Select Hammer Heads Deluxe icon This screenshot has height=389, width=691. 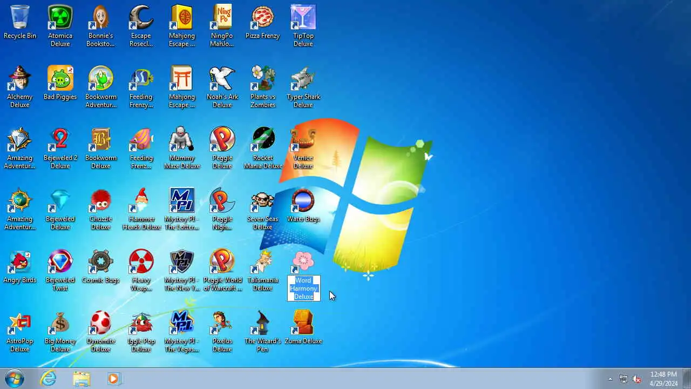click(141, 200)
